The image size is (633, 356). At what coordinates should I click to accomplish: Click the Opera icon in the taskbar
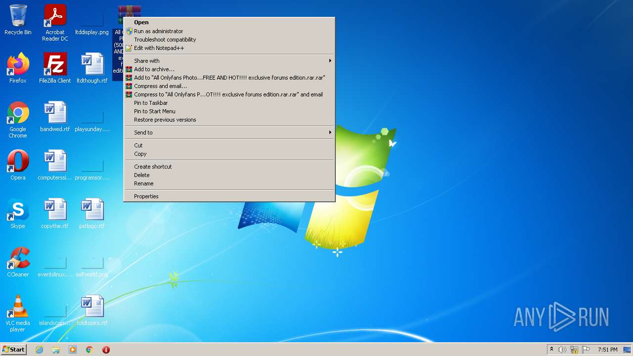pyautogui.click(x=106, y=350)
